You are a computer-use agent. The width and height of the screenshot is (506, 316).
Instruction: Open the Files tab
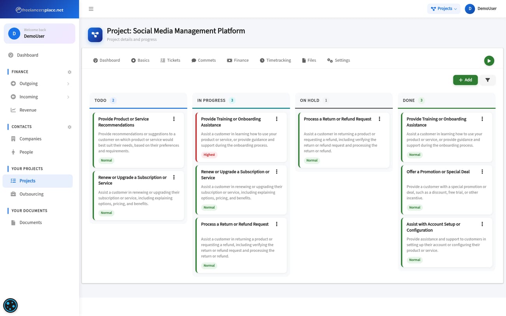[x=309, y=60]
